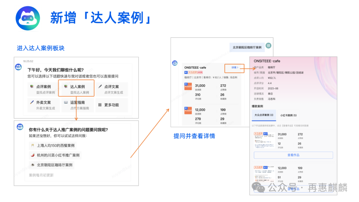Open 达人案例 via its stacked-books icon
The height and width of the screenshot is (202, 359).
(x=66, y=87)
